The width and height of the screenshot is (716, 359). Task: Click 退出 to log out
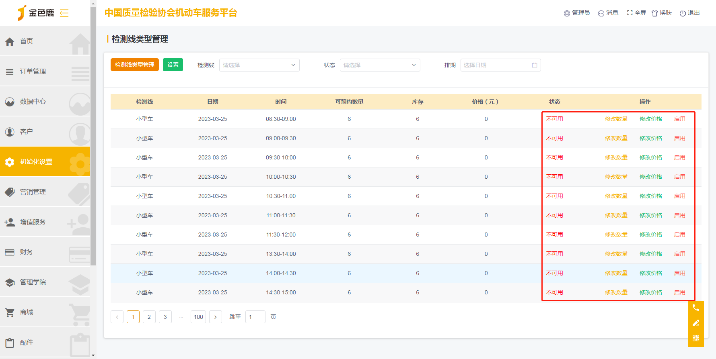pos(690,13)
